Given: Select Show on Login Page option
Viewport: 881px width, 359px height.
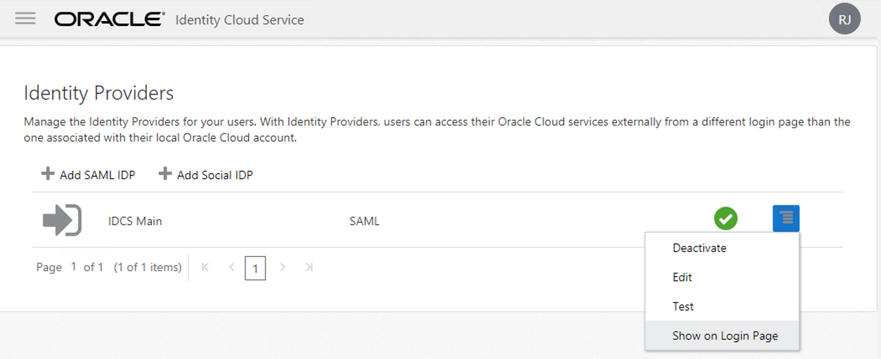Looking at the screenshot, I should click(722, 336).
